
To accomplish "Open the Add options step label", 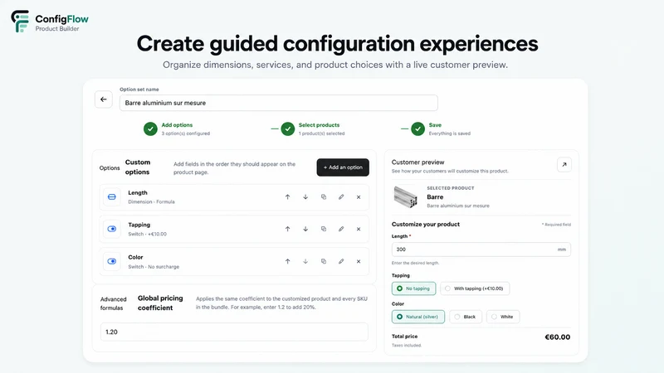I will point(177,125).
